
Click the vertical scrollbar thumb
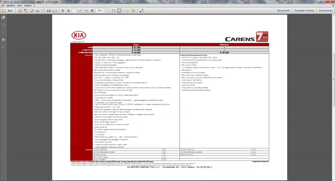tap(333, 79)
